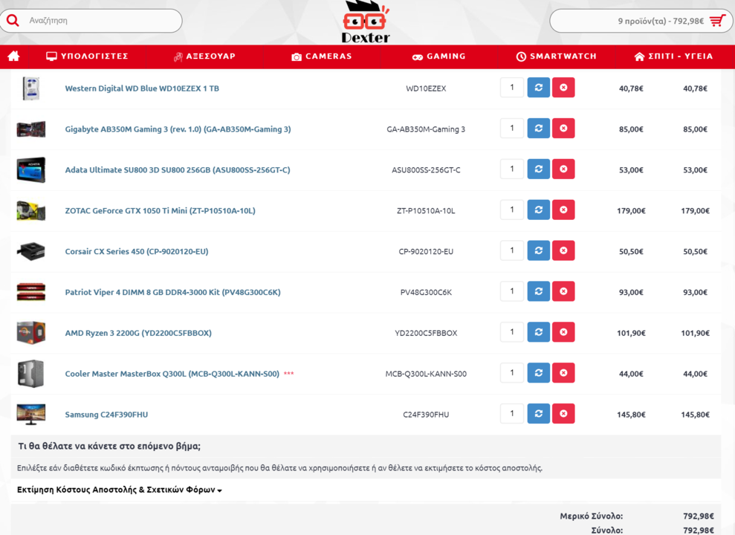Viewport: 735px width, 535px height.
Task: Refresh quantity for Gigabyte AB350M Gaming 3
Action: click(539, 129)
